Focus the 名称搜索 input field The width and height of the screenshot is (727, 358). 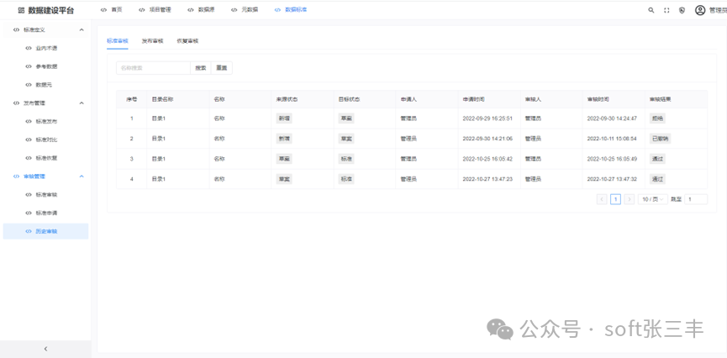point(153,68)
